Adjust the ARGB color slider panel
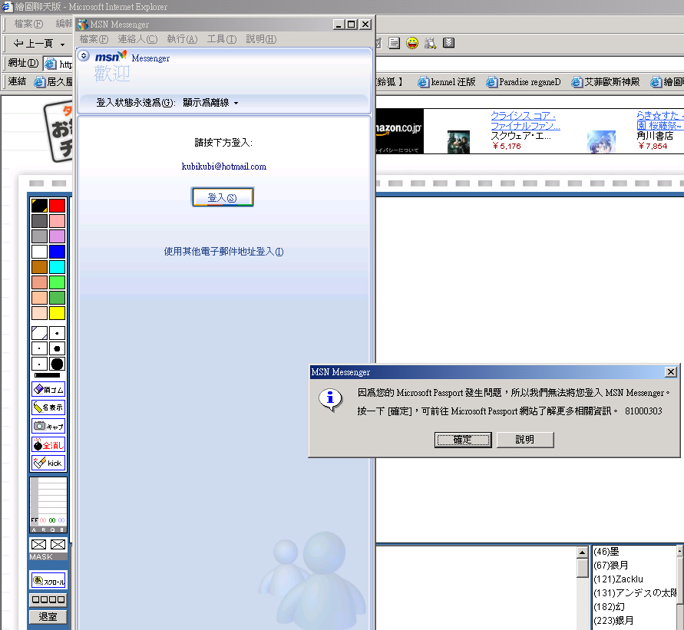The image size is (684, 630). (48, 504)
